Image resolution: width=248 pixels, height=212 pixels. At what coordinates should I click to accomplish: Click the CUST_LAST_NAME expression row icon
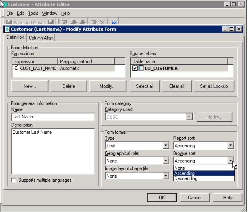(16, 68)
